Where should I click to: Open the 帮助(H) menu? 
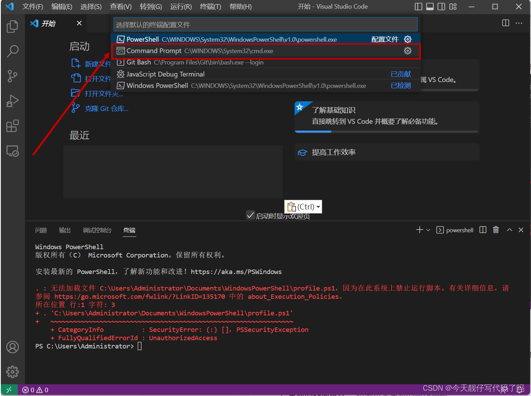click(x=240, y=6)
